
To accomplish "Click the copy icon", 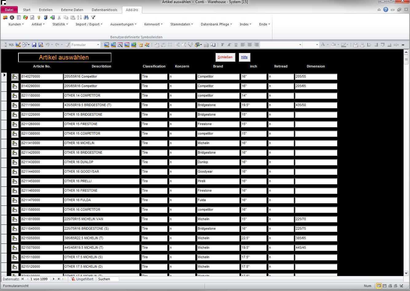I will (x=66, y=17).
